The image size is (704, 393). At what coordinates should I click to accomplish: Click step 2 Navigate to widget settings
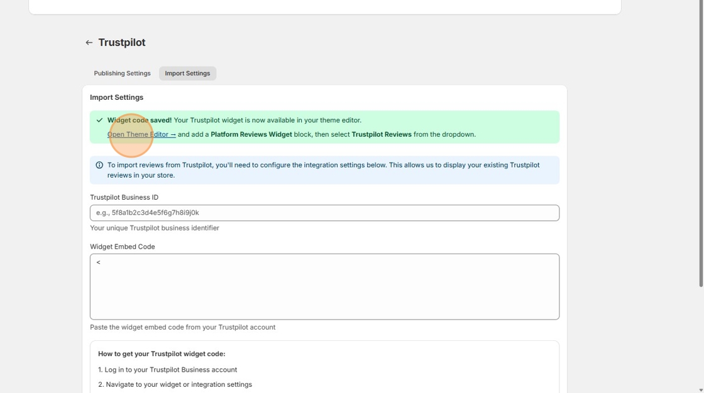click(175, 384)
